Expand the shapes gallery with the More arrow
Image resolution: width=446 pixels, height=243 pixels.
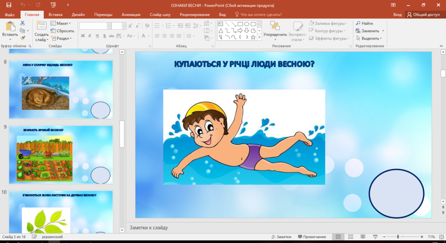260,37
